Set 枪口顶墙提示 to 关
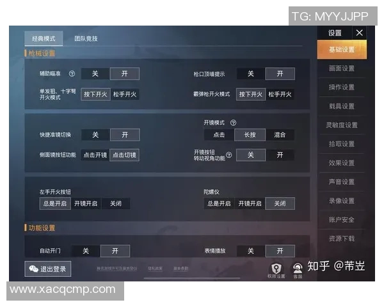This screenshot has width=384, height=307. click(250, 74)
